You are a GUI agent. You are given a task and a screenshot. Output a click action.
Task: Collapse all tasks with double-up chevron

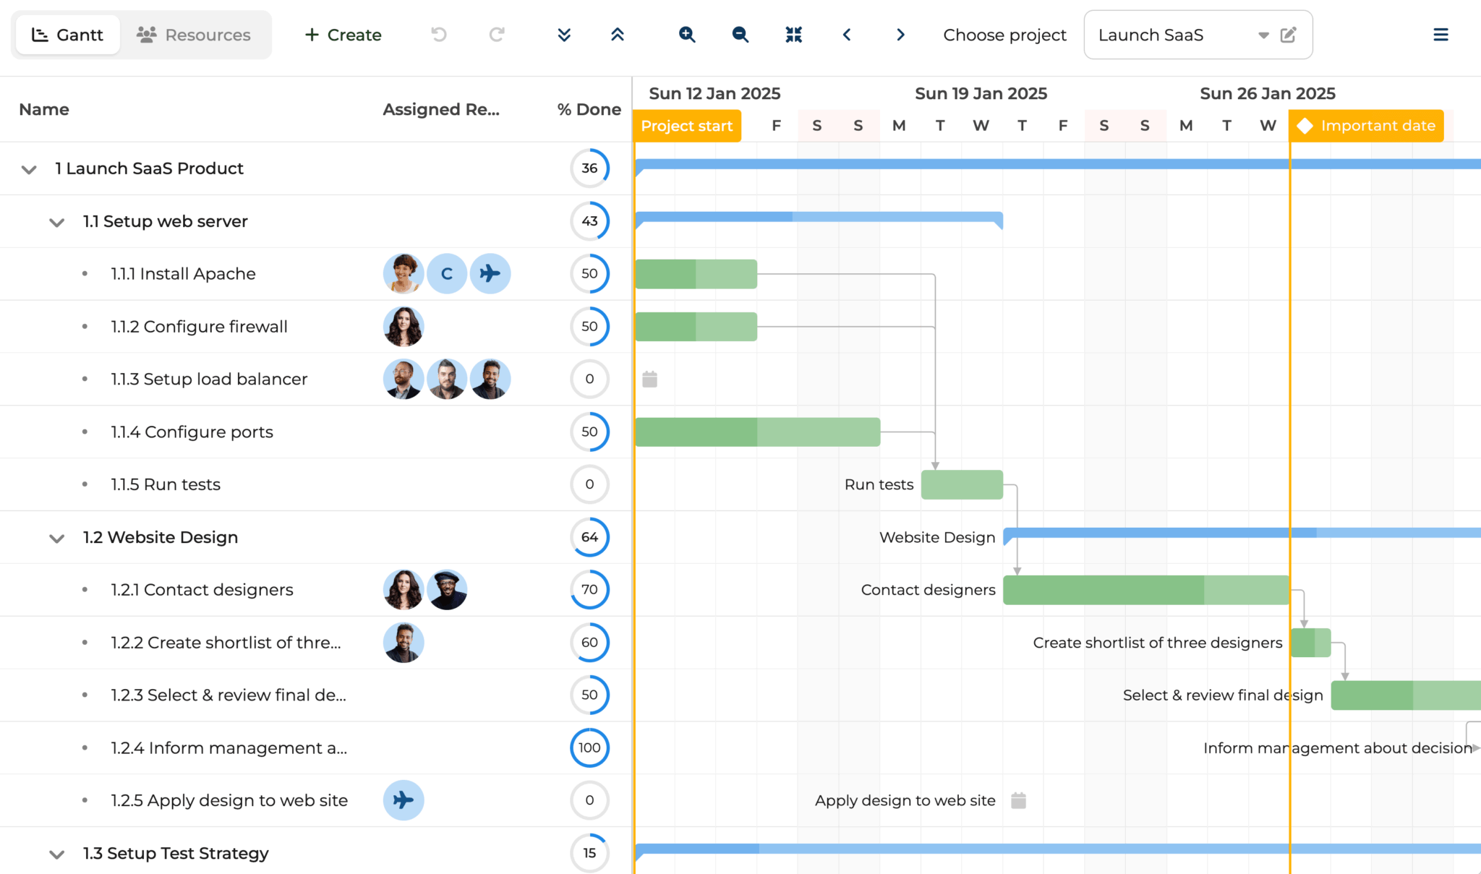[x=617, y=35]
